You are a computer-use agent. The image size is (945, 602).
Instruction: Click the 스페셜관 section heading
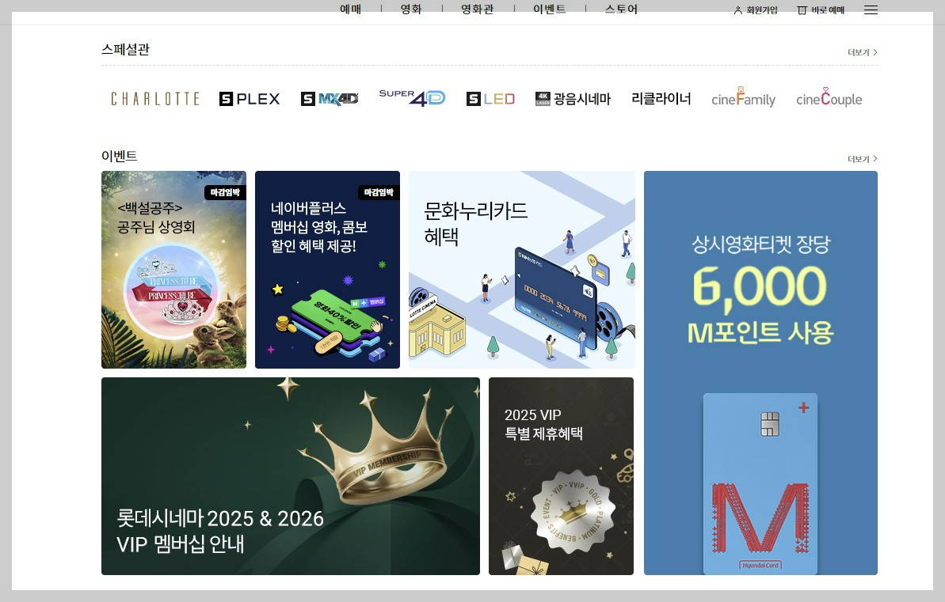[x=125, y=49]
